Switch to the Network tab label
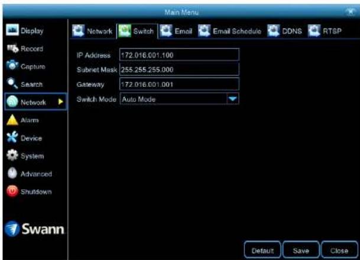Viewport: 360px width, 260px height. [100, 31]
